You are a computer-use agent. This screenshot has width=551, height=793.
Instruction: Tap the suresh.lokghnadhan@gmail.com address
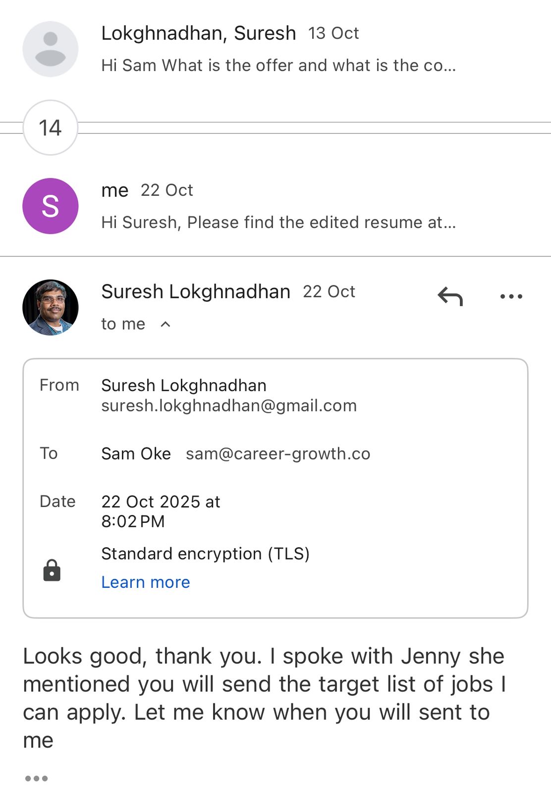[229, 406]
